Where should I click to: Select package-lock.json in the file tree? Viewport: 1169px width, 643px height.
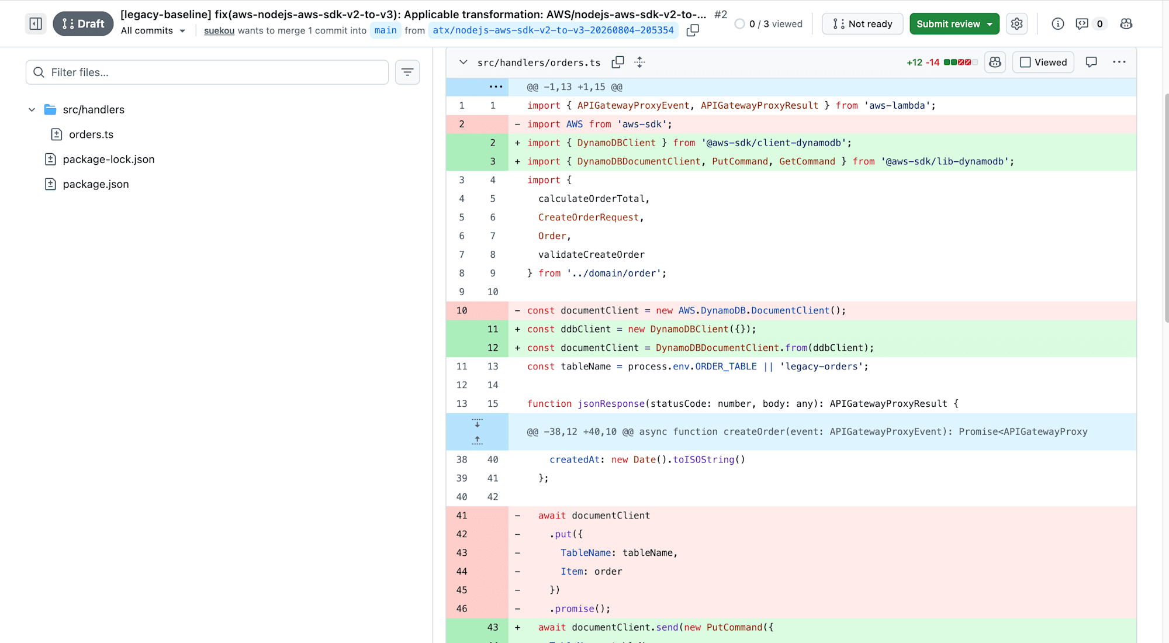coord(109,159)
